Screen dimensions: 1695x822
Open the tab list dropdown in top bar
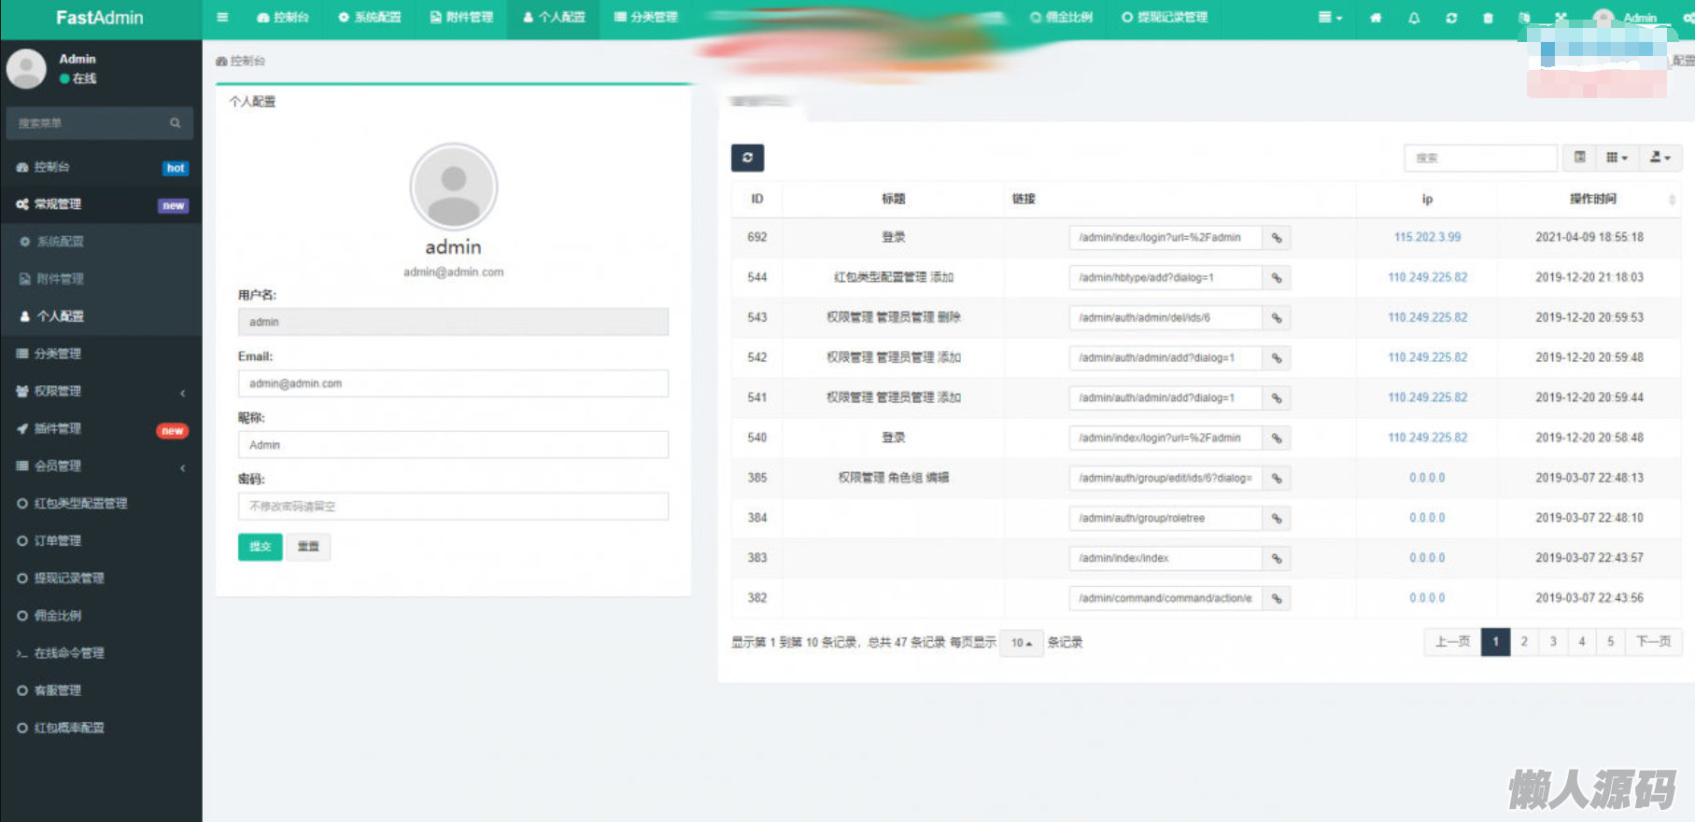(x=1330, y=18)
